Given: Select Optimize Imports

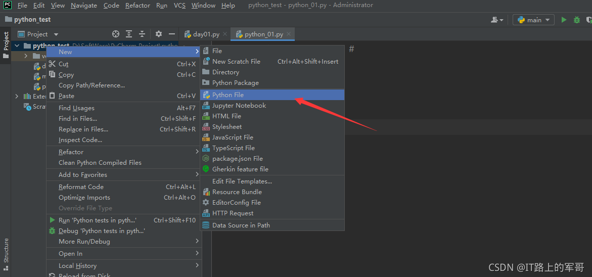Looking at the screenshot, I should pyautogui.click(x=123, y=197).
